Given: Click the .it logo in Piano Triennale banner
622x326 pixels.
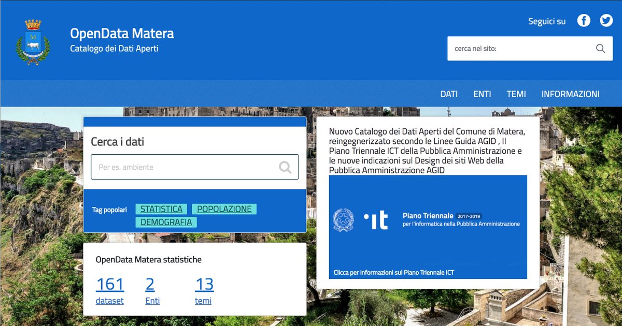Looking at the screenshot, I should pos(376,220).
